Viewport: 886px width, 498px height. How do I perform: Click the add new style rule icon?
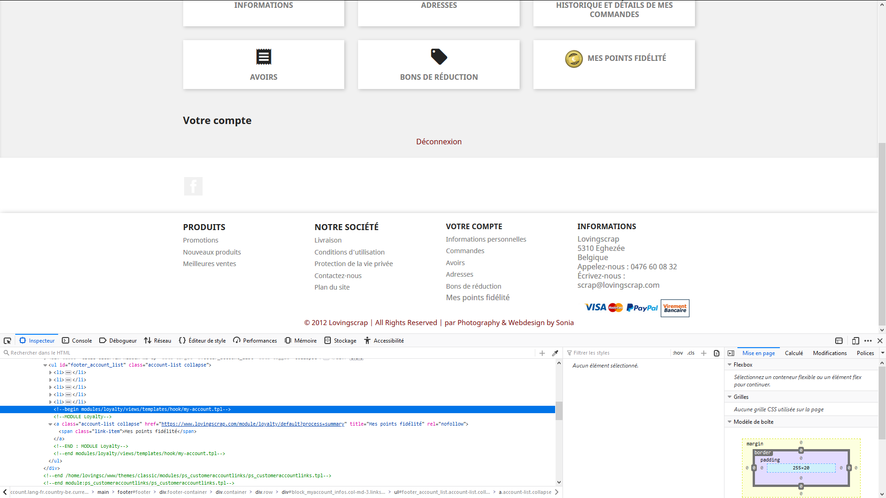[x=704, y=353]
